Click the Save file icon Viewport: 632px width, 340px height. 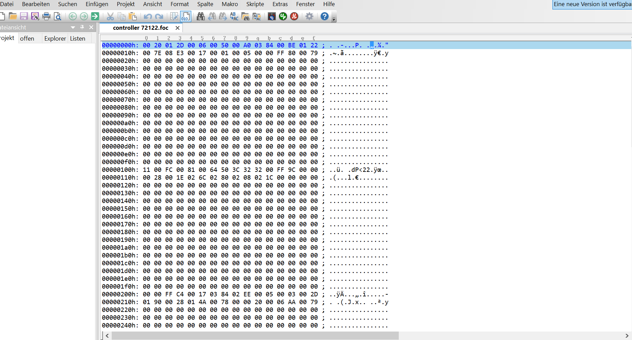click(24, 16)
